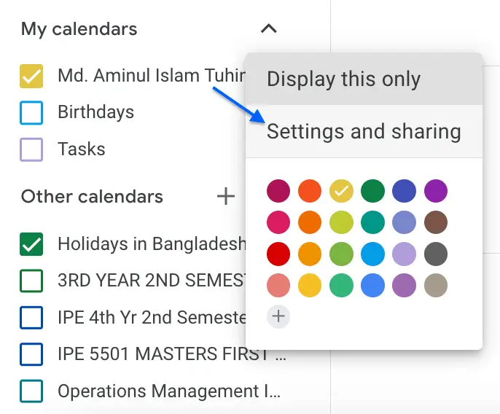
Task: Select the bright red color swatch
Action: pos(278,254)
